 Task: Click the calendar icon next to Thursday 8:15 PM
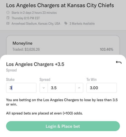(8, 18)
